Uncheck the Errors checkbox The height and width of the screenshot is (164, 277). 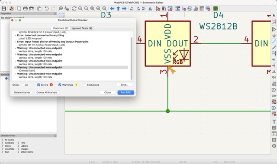(x=39, y=85)
